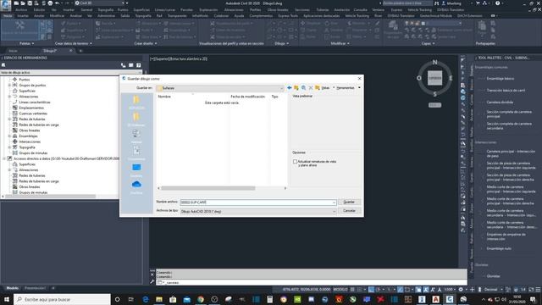Image resolution: width=542 pixels, height=305 pixels.
Task: Click the command line input field
Action: (x=311, y=282)
